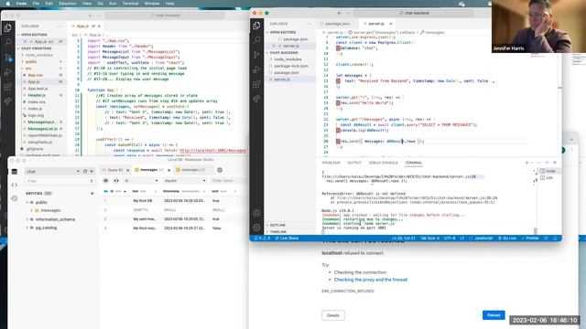Screen dimensions: 586x329
Task: Open the chat database dropdown in Beekeeper Studio
Action: (53, 171)
